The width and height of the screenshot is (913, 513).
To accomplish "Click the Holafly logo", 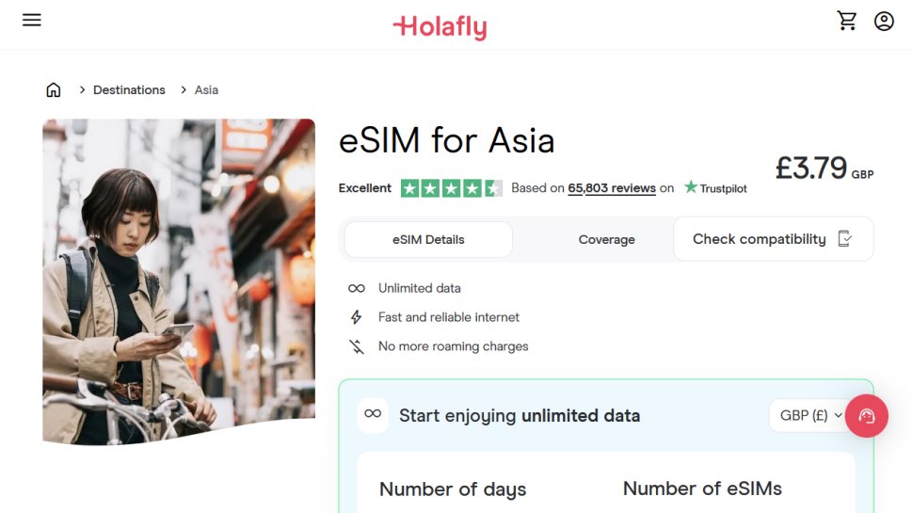I will tap(440, 26).
